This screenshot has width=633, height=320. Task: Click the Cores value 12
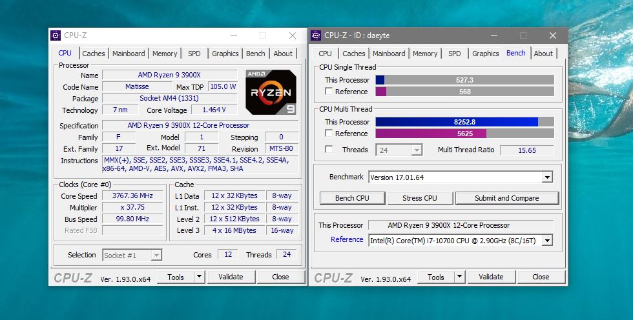pos(228,255)
